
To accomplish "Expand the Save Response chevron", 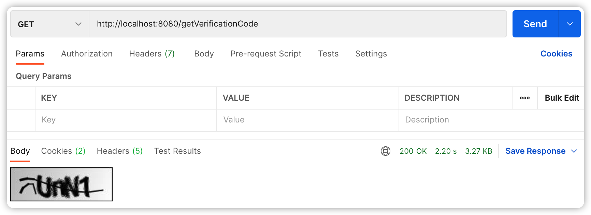I will coord(574,151).
